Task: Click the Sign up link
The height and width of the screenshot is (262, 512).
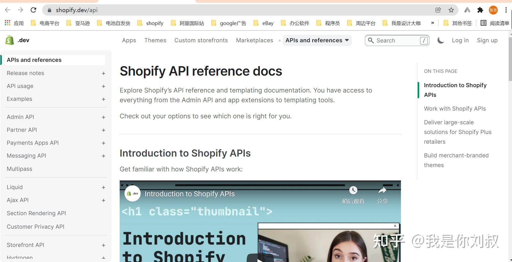Action: 487,40
